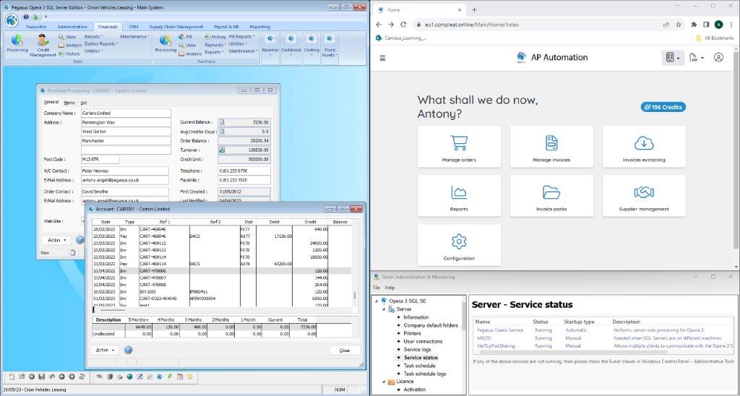Switch to Supply Chain Management tab
Image resolution: width=740 pixels, height=396 pixels.
[176, 27]
